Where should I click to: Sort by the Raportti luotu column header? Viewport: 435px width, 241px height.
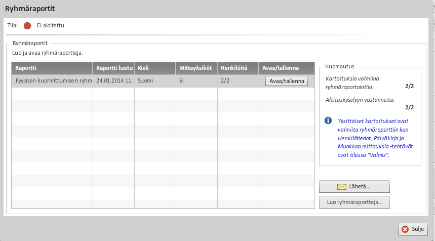(x=113, y=68)
